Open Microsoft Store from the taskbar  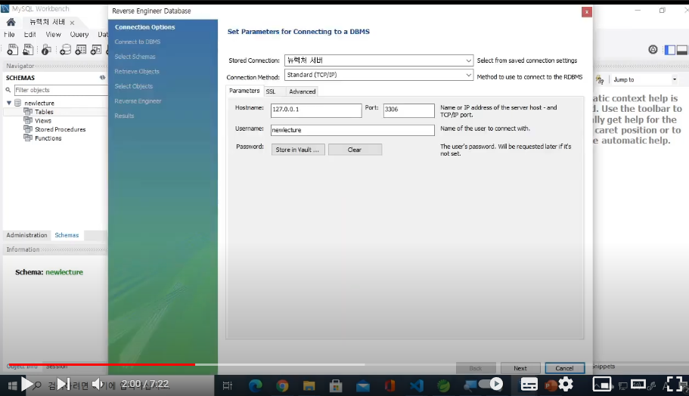point(336,385)
